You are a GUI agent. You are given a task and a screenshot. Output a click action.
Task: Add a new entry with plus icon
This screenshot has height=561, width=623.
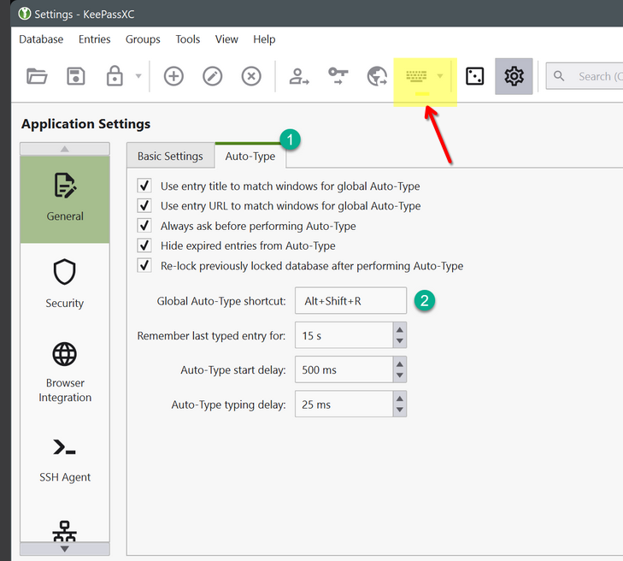(173, 76)
